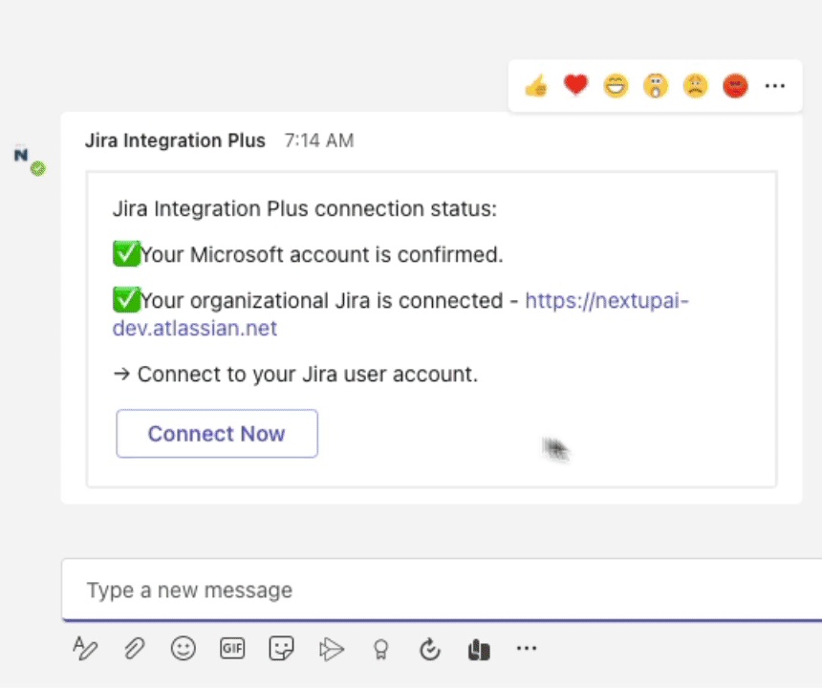822x688 pixels.
Task: React with the surprised face emoji
Action: pos(656,86)
